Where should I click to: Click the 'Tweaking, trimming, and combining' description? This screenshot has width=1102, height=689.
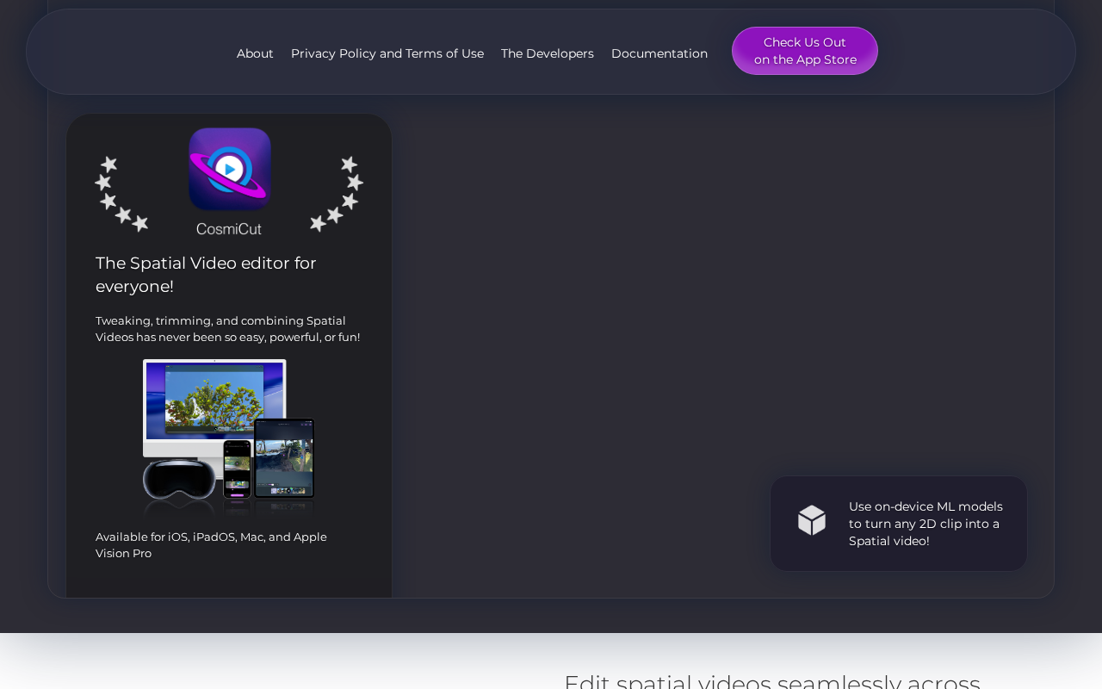point(228,329)
